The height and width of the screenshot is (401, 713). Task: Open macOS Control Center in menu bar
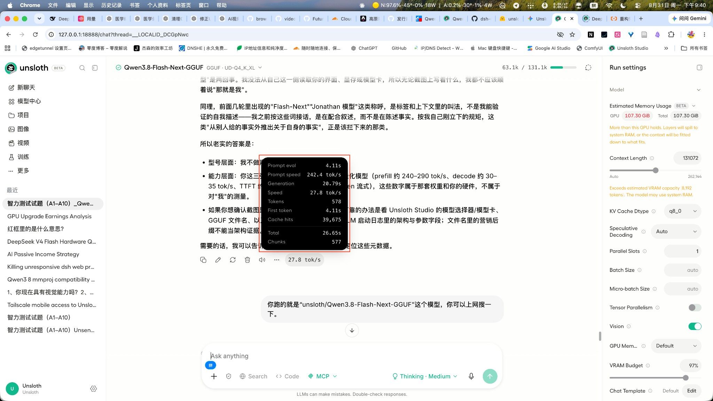click(637, 5)
